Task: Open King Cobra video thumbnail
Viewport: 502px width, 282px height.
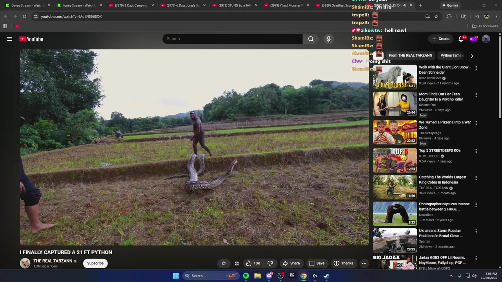Action: (x=395, y=187)
